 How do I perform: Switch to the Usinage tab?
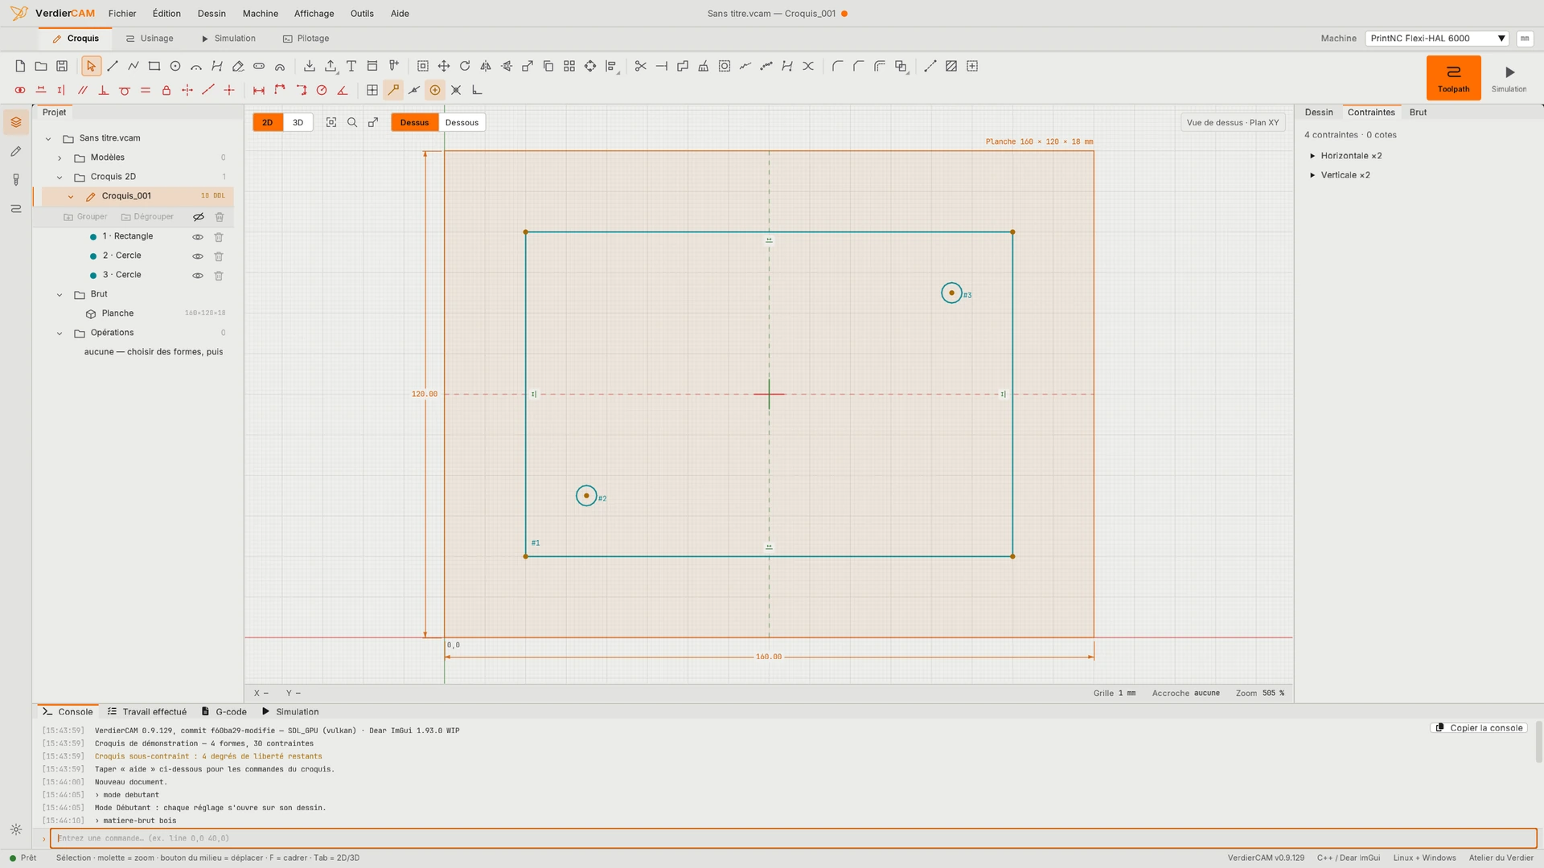click(150, 39)
